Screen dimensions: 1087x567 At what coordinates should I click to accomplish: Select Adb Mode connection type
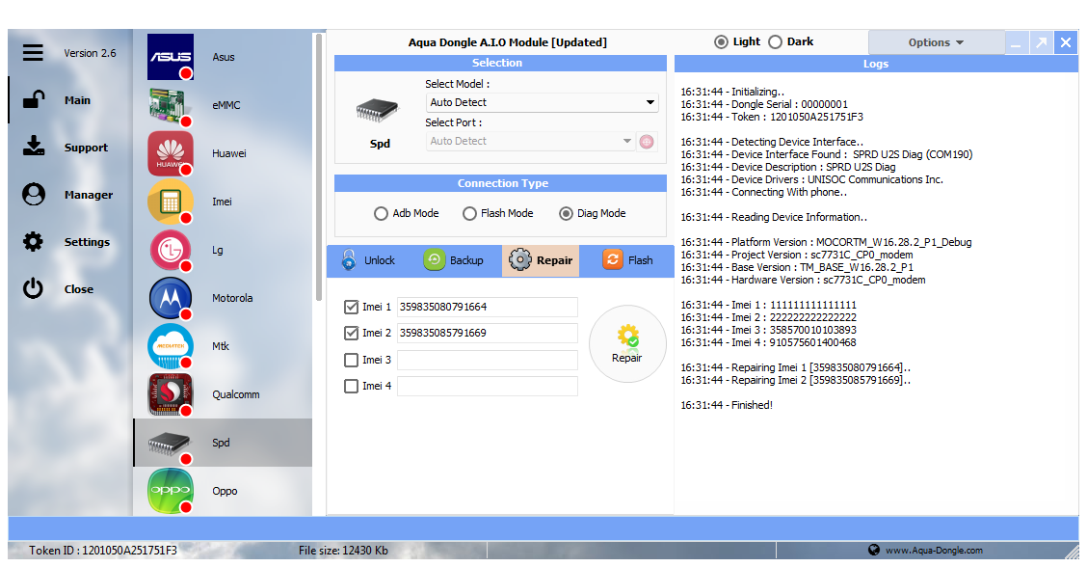coord(383,214)
